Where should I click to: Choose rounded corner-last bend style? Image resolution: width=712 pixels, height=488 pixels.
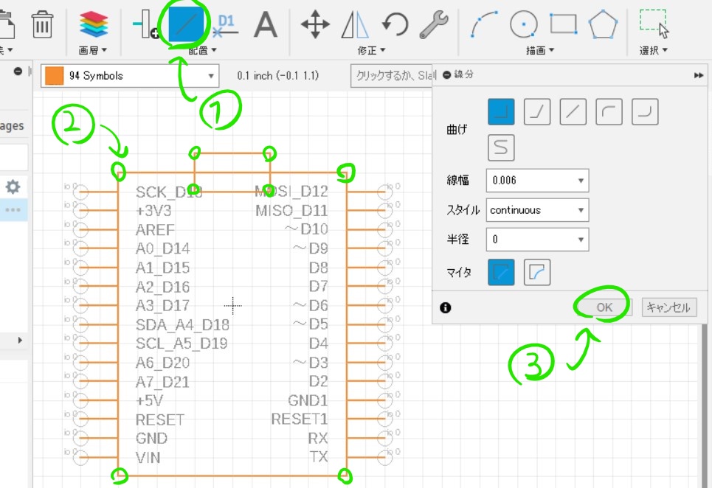[645, 111]
